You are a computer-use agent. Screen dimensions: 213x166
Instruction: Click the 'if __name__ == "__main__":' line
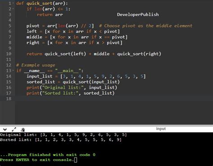(50, 71)
